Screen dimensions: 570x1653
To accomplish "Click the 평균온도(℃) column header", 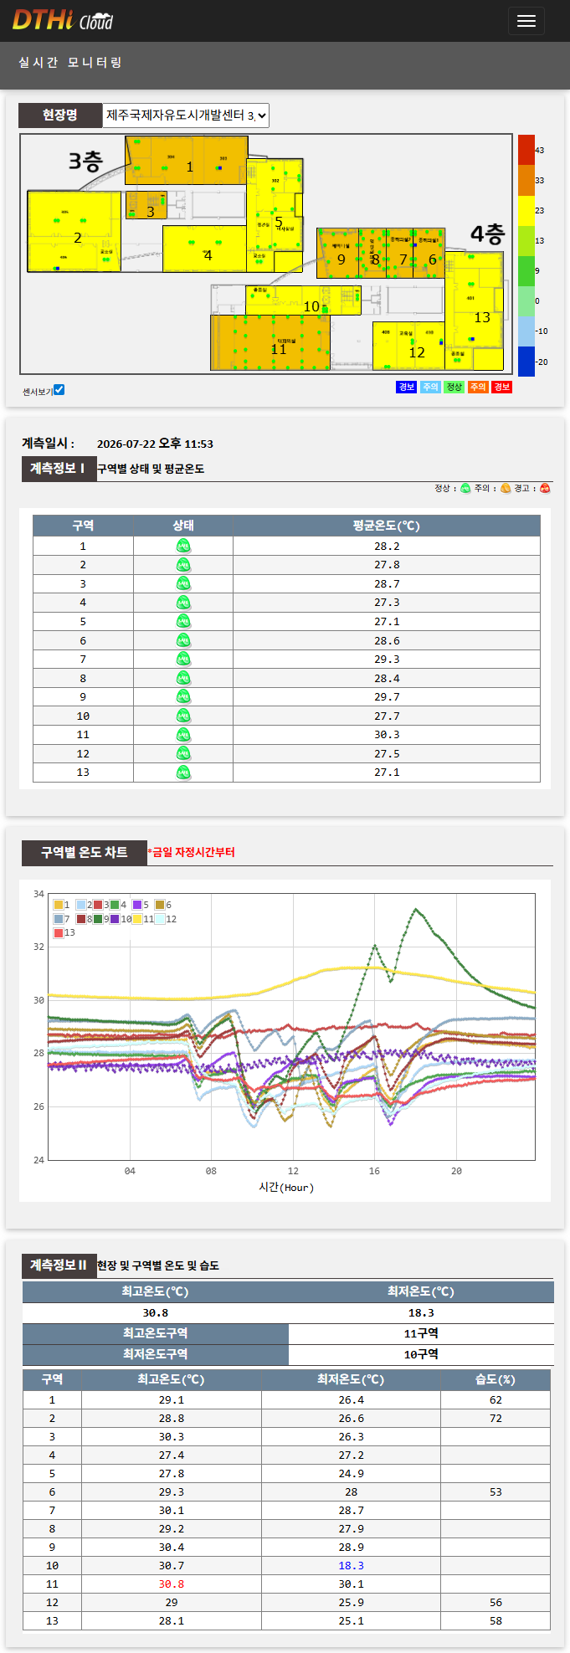I will [387, 526].
